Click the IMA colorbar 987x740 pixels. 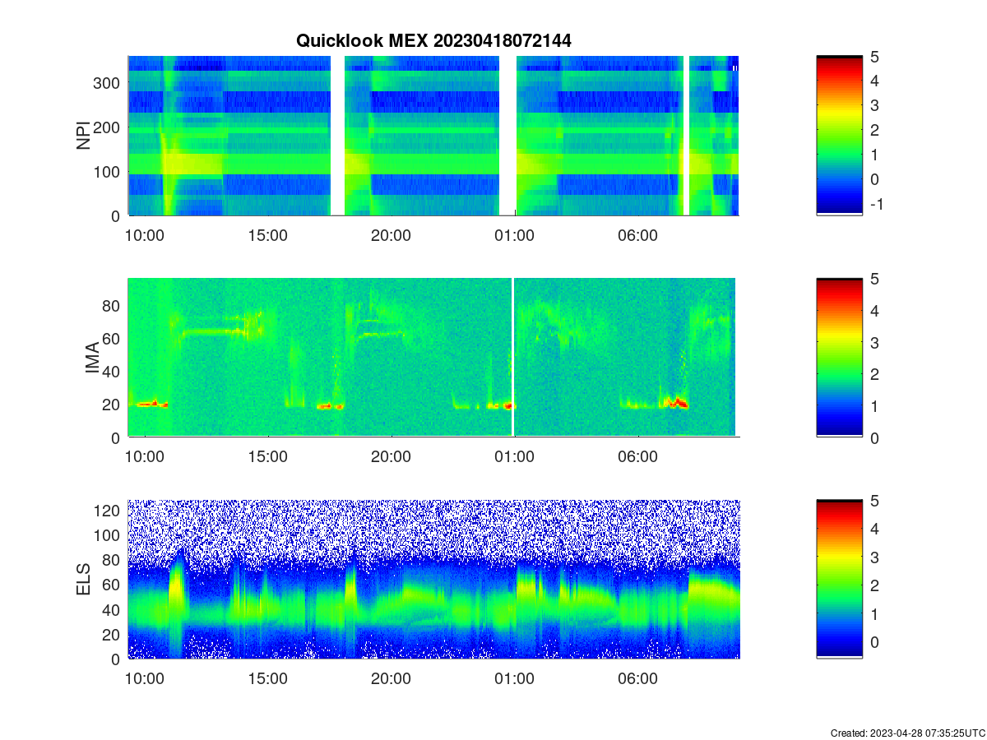[840, 358]
